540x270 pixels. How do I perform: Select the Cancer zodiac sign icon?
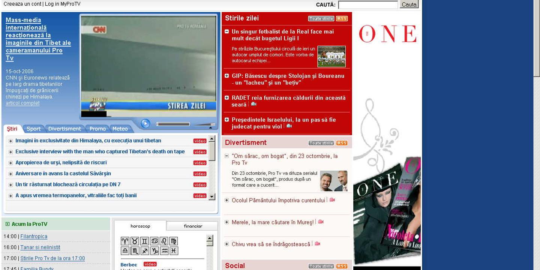point(154,241)
